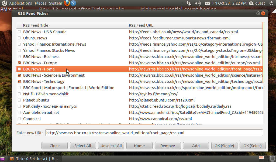This screenshot has width=276, height=162.
Task: Click the Home button
Action: (139, 146)
